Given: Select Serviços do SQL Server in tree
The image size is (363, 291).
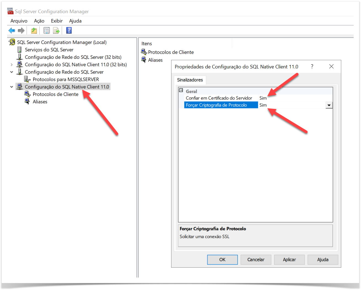Looking at the screenshot, I should [x=49, y=50].
